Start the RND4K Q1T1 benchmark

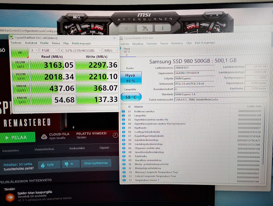pyautogui.click(x=22, y=100)
